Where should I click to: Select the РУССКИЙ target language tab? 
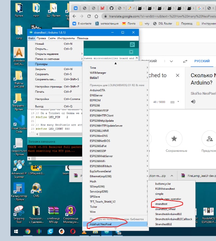tap(202, 61)
